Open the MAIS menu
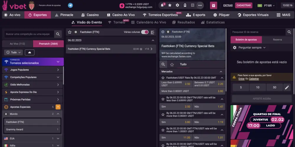The width and height of the screenshot is (295, 147). (x=283, y=15)
